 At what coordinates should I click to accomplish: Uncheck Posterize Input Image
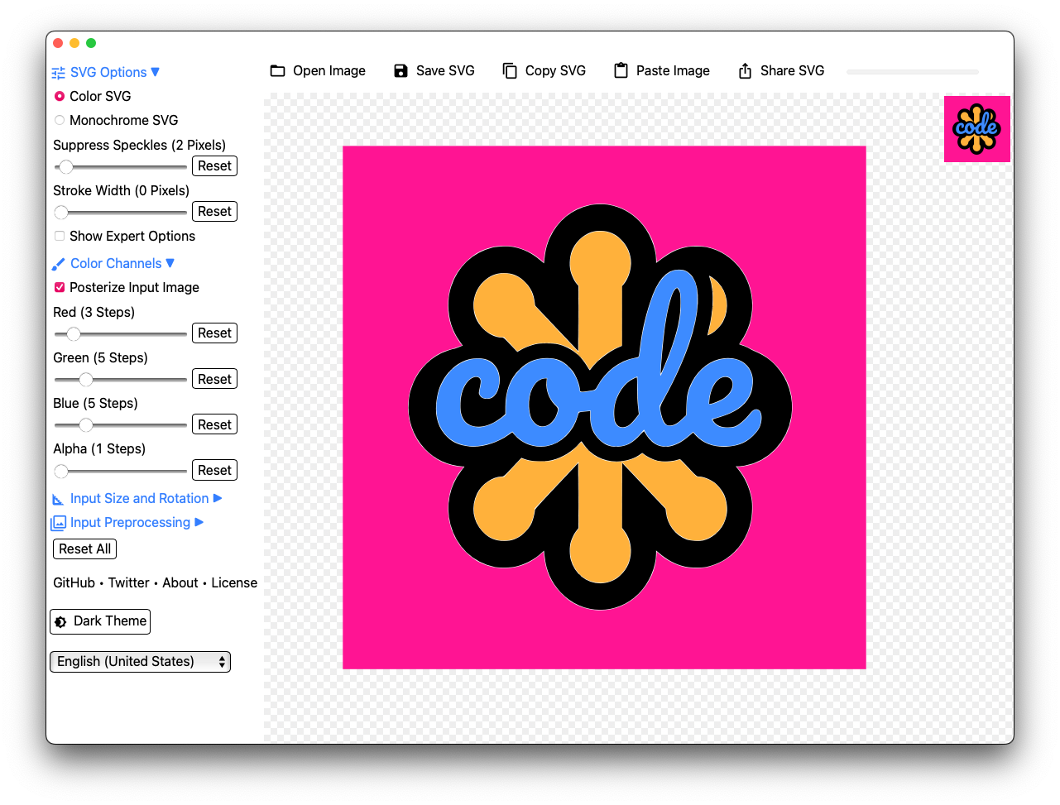[60, 287]
